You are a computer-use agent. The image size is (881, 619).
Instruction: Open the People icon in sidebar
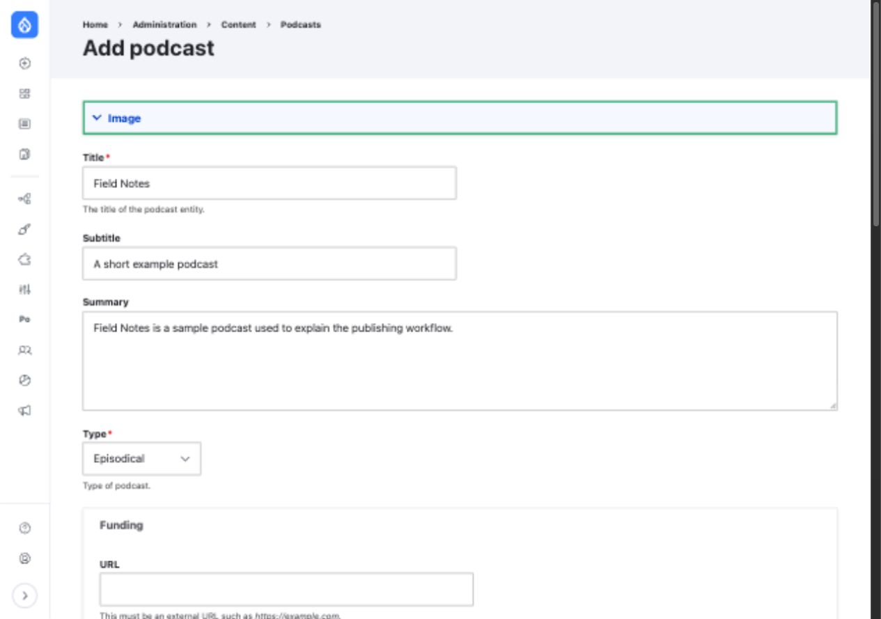[x=24, y=350]
